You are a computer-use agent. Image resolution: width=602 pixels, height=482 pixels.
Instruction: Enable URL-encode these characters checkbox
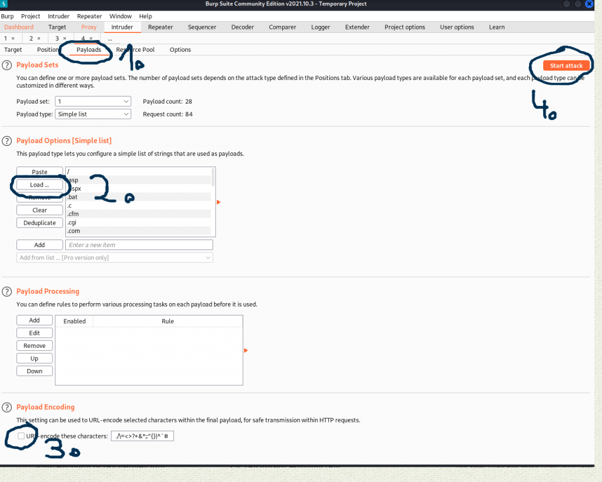pos(21,436)
